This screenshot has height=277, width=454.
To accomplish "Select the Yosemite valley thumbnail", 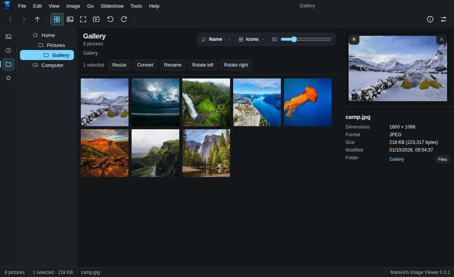I will tap(206, 153).
